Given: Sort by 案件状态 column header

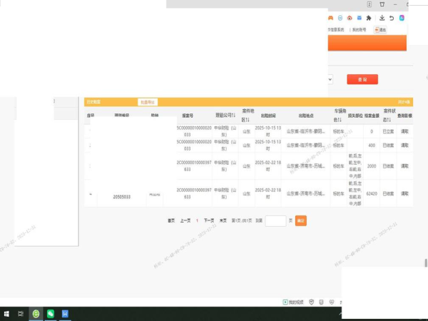Looking at the screenshot, I should point(389,115).
